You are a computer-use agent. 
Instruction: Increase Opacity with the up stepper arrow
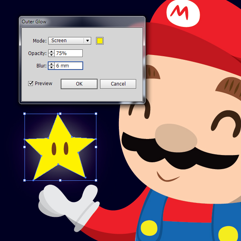coord(51,52)
